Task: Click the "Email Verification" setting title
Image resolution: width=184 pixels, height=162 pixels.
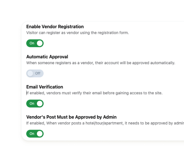Action: click(x=45, y=87)
